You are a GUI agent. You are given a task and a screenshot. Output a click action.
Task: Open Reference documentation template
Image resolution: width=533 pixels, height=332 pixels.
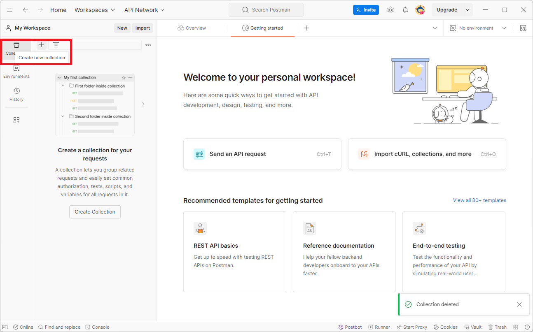pos(344,252)
